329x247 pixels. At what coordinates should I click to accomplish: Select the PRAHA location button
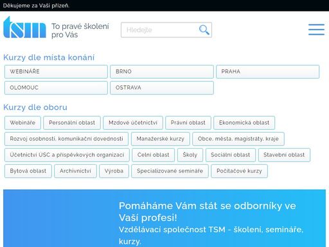[267, 71]
